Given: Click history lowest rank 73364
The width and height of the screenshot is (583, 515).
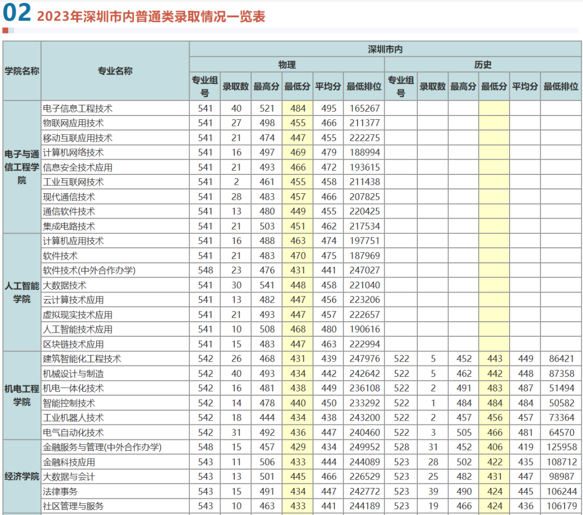Looking at the screenshot, I should click(561, 418).
